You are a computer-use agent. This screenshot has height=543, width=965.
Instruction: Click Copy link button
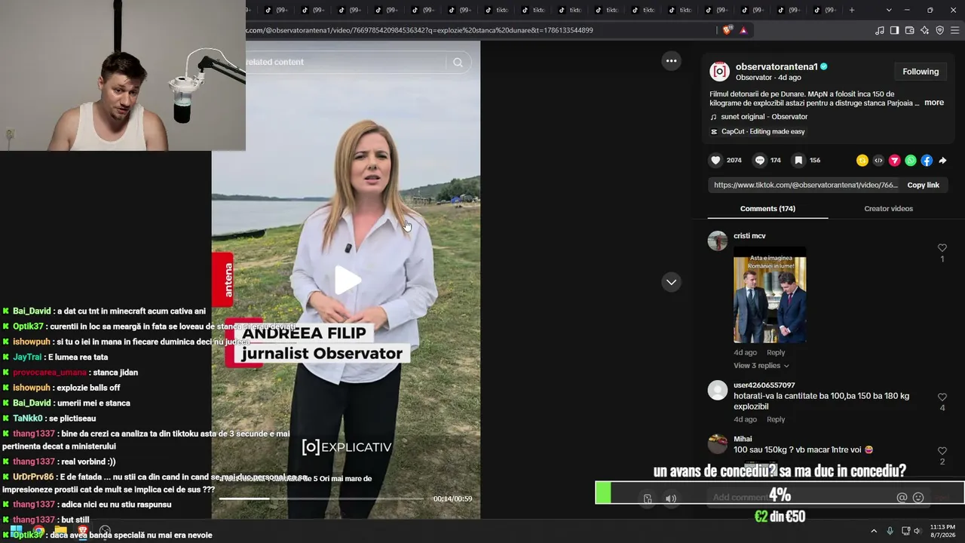pos(923,186)
